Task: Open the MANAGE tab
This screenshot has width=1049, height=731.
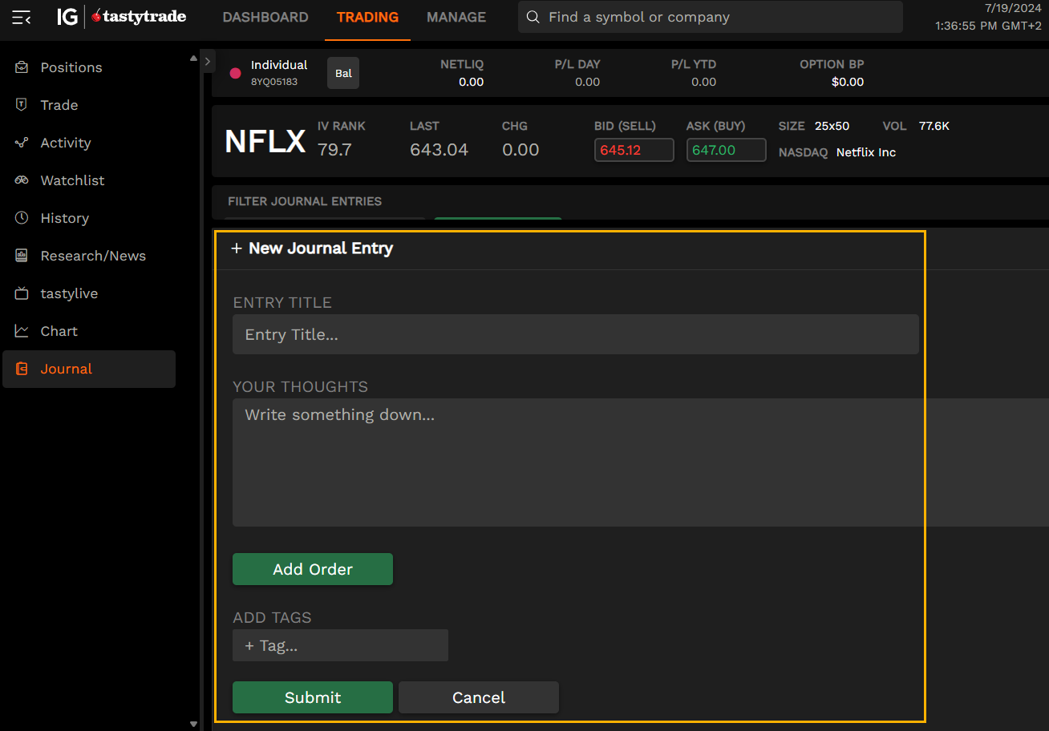Action: (x=456, y=17)
